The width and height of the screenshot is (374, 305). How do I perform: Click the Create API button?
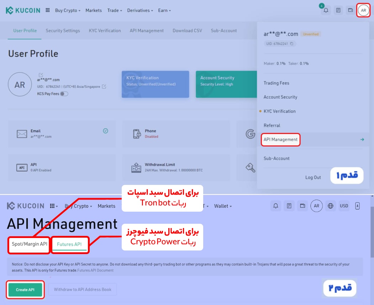tap(25, 289)
